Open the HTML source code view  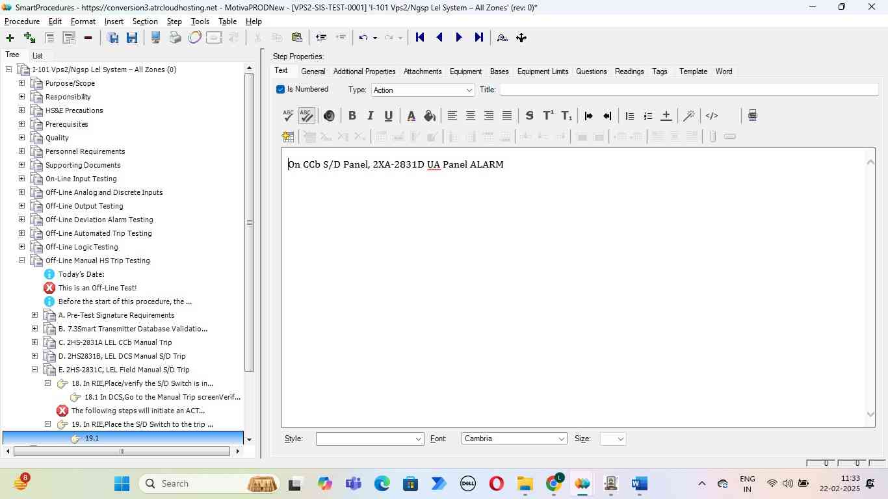(x=712, y=116)
